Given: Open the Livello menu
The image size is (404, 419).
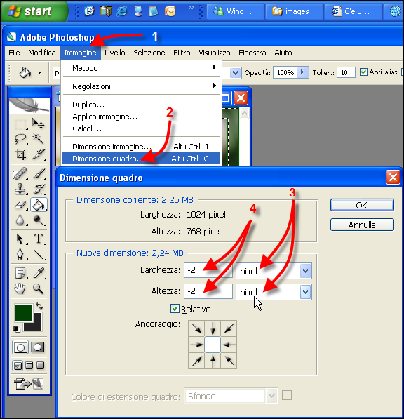Looking at the screenshot, I should pos(115,53).
